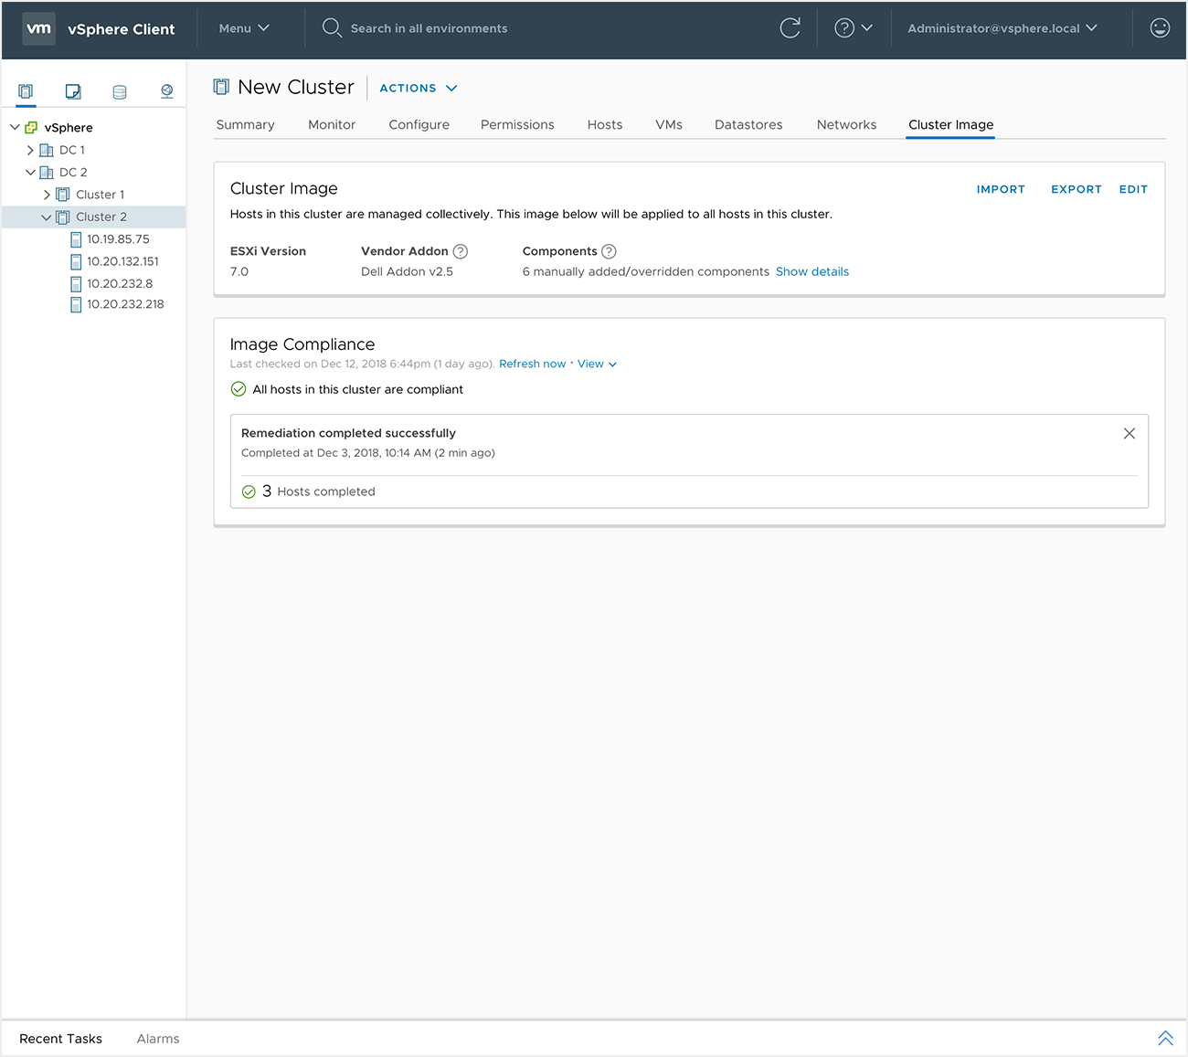Open the Storage inventory view icon
This screenshot has height=1057, width=1188.
[119, 91]
